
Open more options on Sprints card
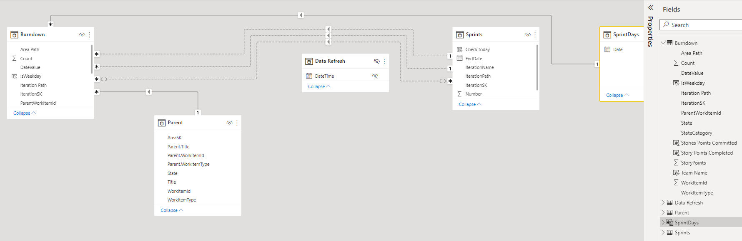pyautogui.click(x=535, y=35)
